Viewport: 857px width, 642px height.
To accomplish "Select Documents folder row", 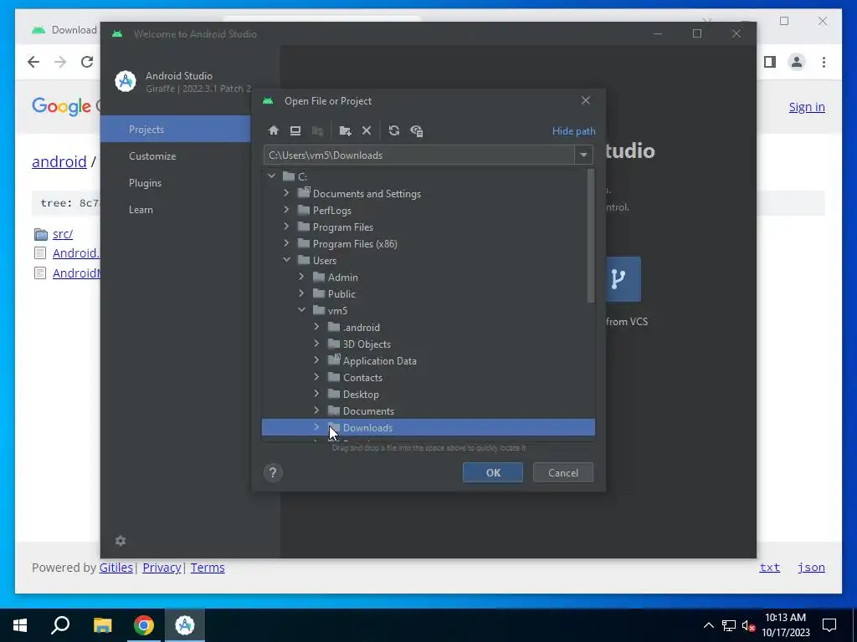I will click(428, 410).
